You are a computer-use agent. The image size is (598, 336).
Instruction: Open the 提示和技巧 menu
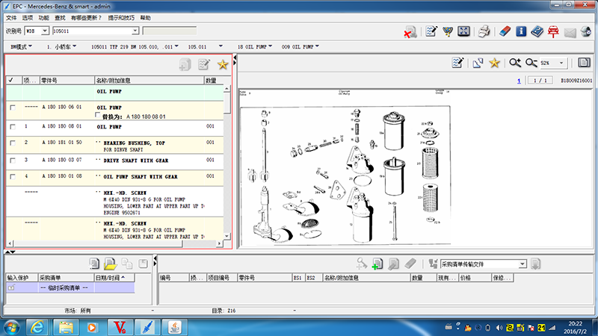[121, 17]
